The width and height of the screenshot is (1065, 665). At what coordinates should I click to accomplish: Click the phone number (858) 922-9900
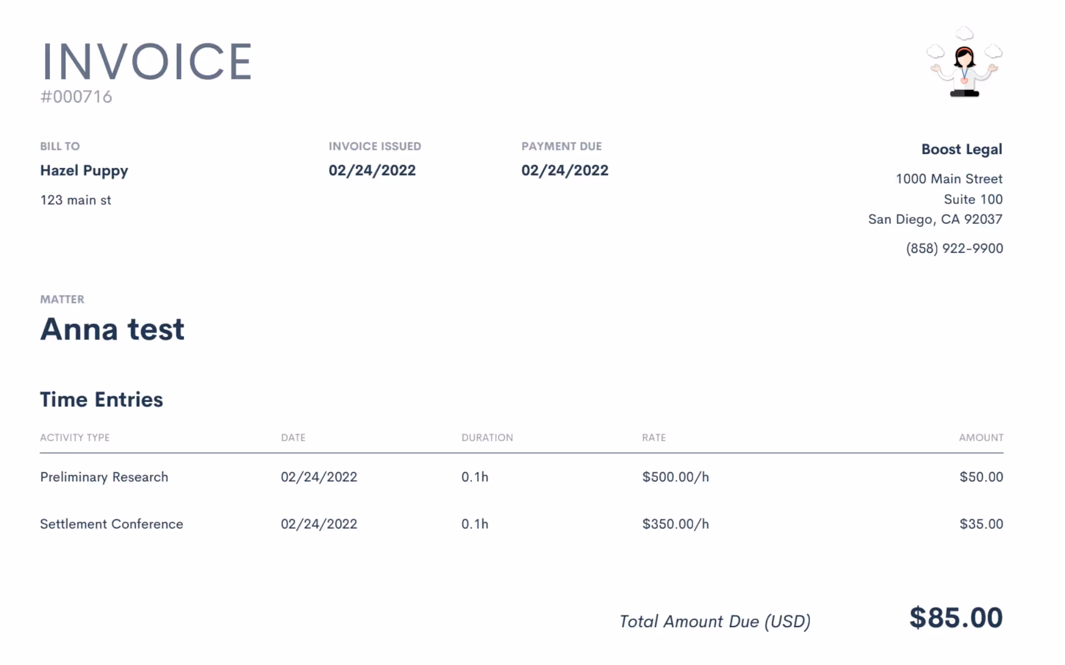954,248
